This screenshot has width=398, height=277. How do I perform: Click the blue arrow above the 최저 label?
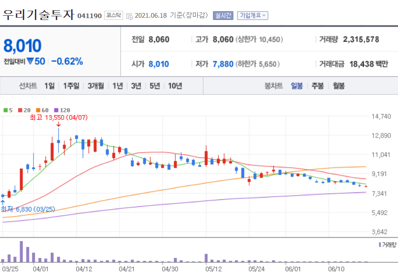[x=3, y=203]
